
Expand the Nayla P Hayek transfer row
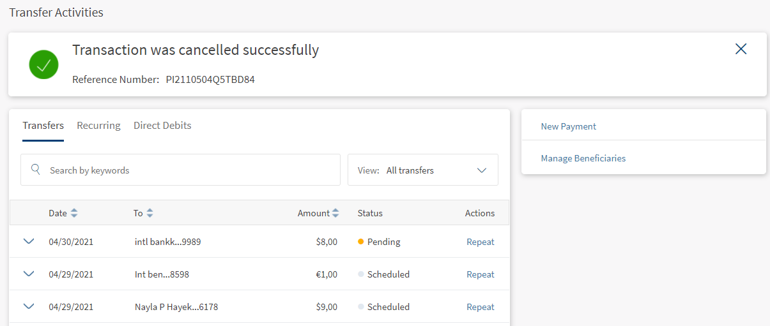[x=28, y=306]
